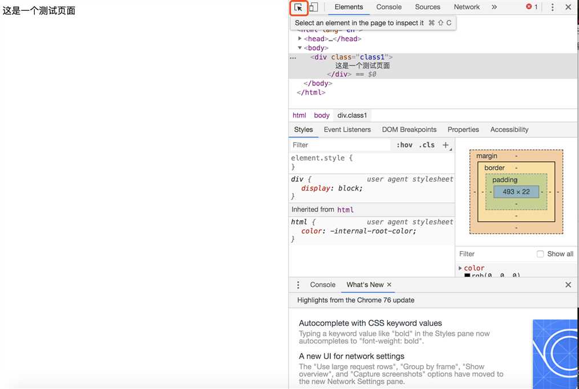Select the closing /body tag row
Viewport: 579px width, 389px height.
coord(318,83)
